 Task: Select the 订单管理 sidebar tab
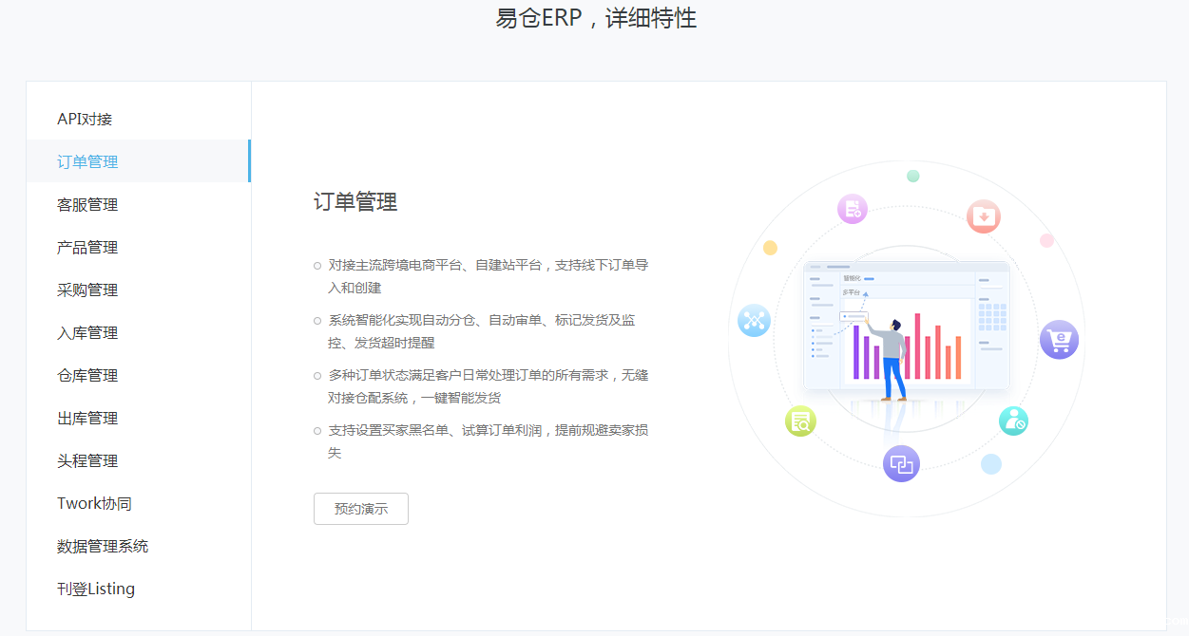(x=87, y=161)
